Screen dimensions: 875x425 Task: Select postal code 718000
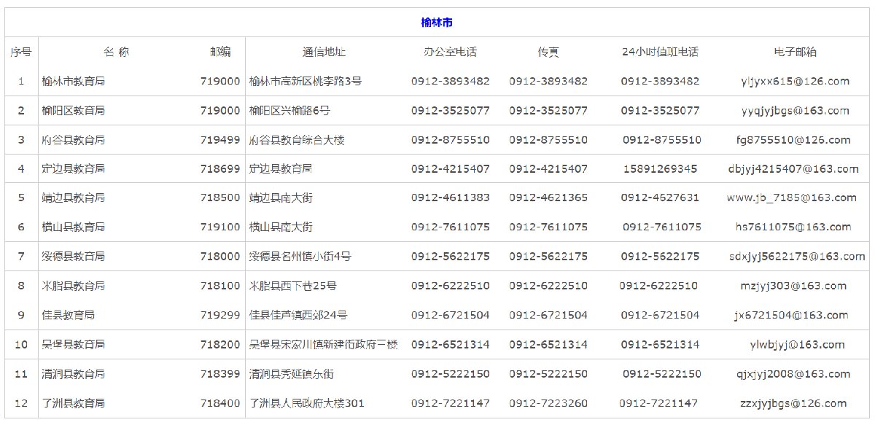(x=220, y=256)
